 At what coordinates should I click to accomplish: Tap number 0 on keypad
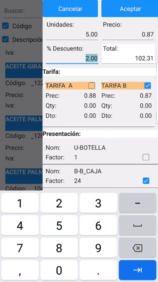point(59,270)
